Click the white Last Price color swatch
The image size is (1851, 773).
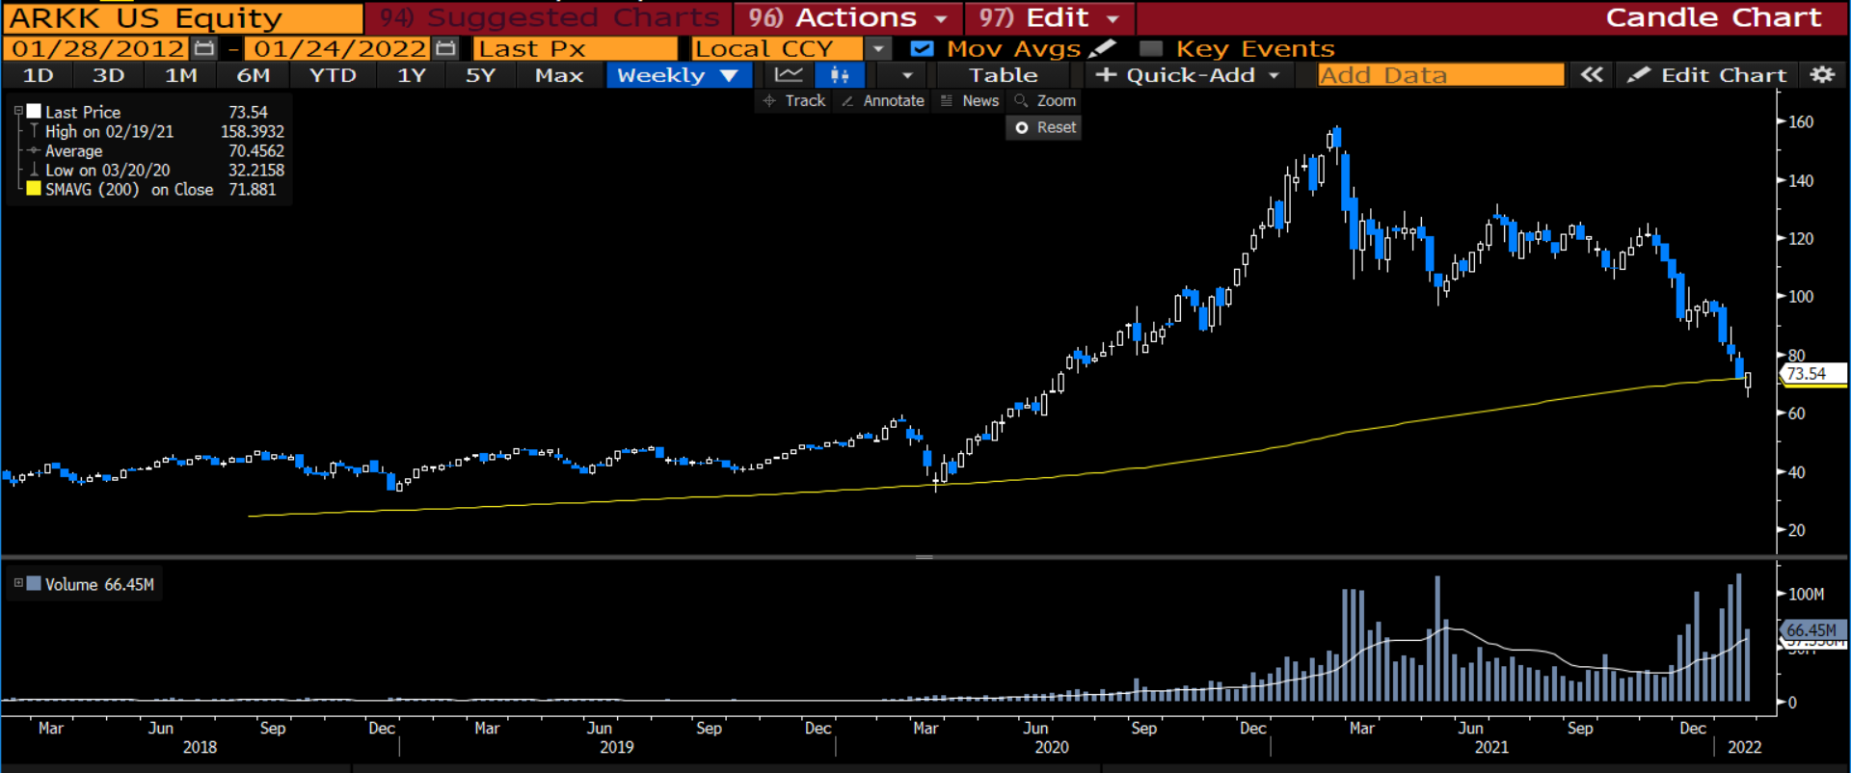[x=34, y=111]
